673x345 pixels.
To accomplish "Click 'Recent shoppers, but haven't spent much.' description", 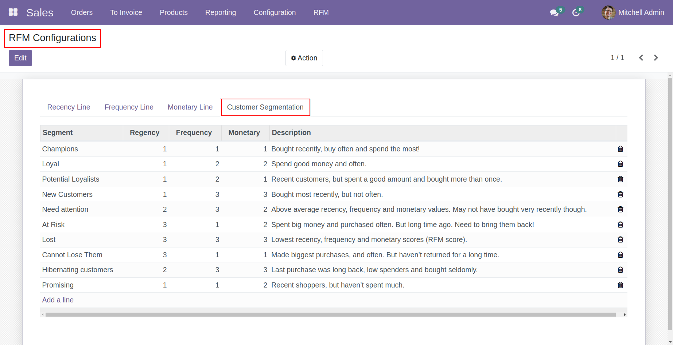I will (338, 285).
